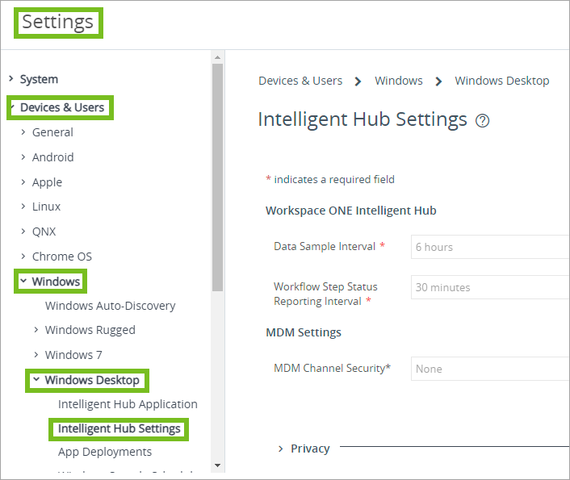This screenshot has width=570, height=480.
Task: Open Intelligent Hub Settings in sidebar
Action: pos(119,428)
